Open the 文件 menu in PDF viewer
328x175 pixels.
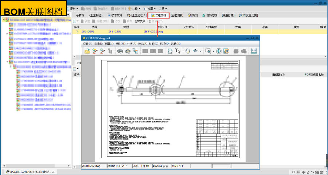[x=87, y=44]
